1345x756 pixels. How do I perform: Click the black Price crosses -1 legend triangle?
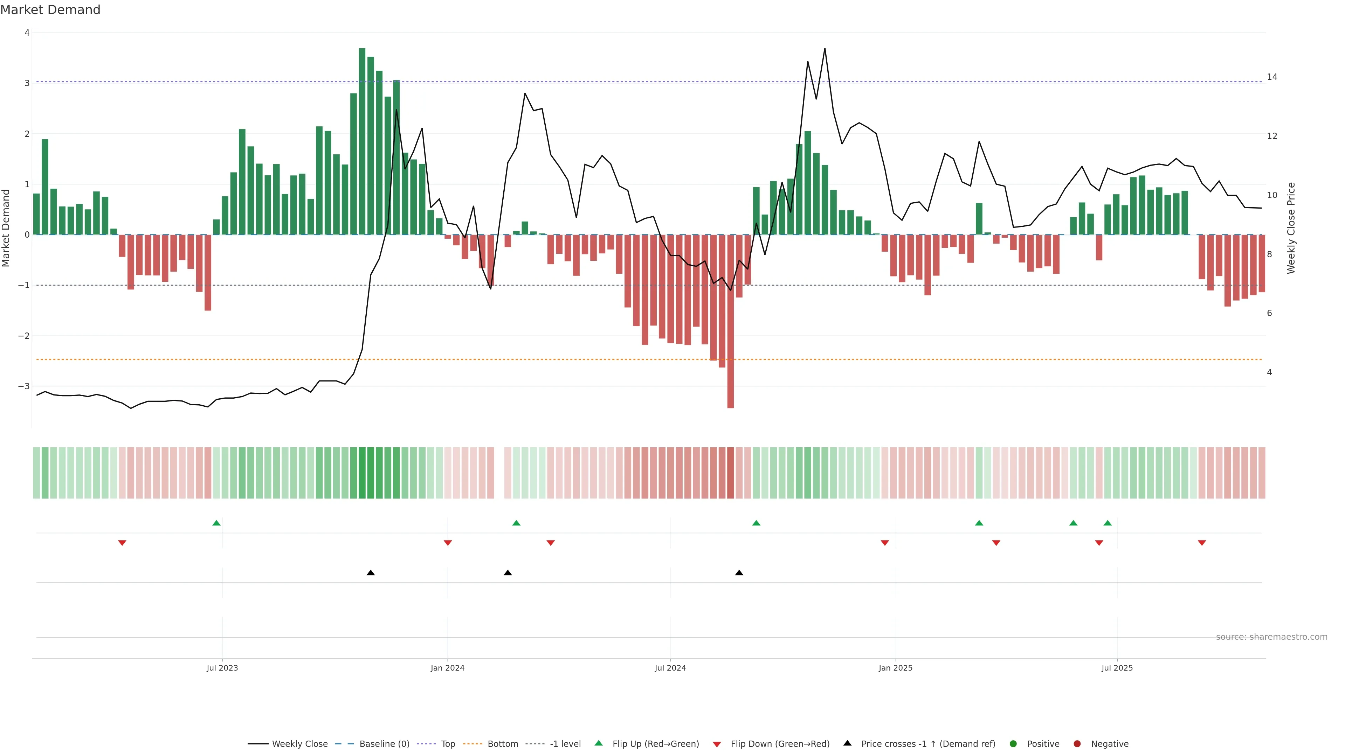[847, 743]
